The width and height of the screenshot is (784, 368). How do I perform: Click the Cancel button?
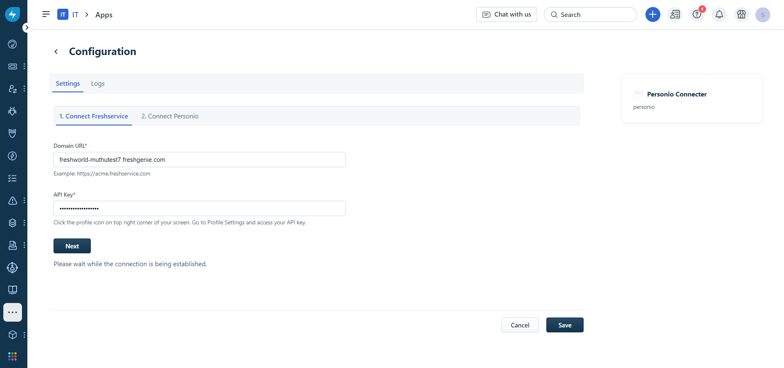coord(520,325)
